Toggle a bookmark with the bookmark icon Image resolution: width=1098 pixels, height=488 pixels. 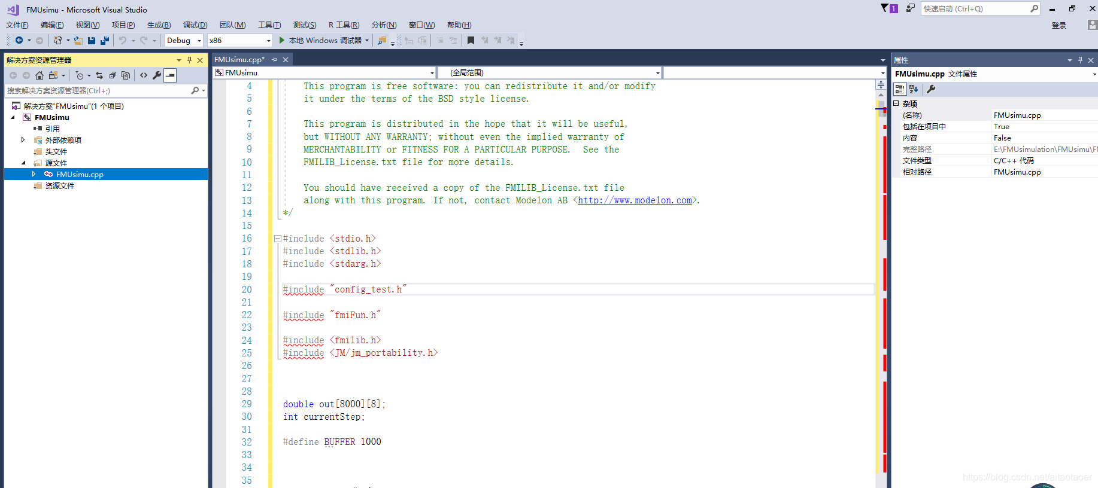471,40
